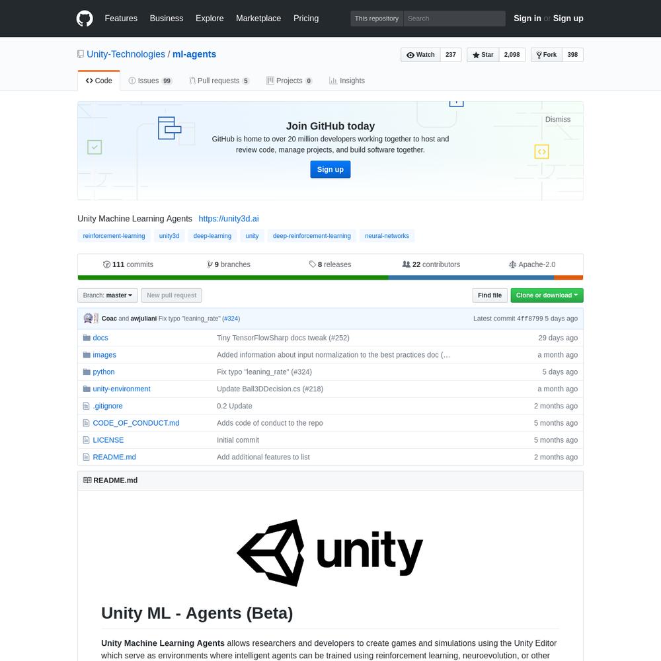661x661 pixels.
Task: View the 8 releases page
Action: click(330, 264)
